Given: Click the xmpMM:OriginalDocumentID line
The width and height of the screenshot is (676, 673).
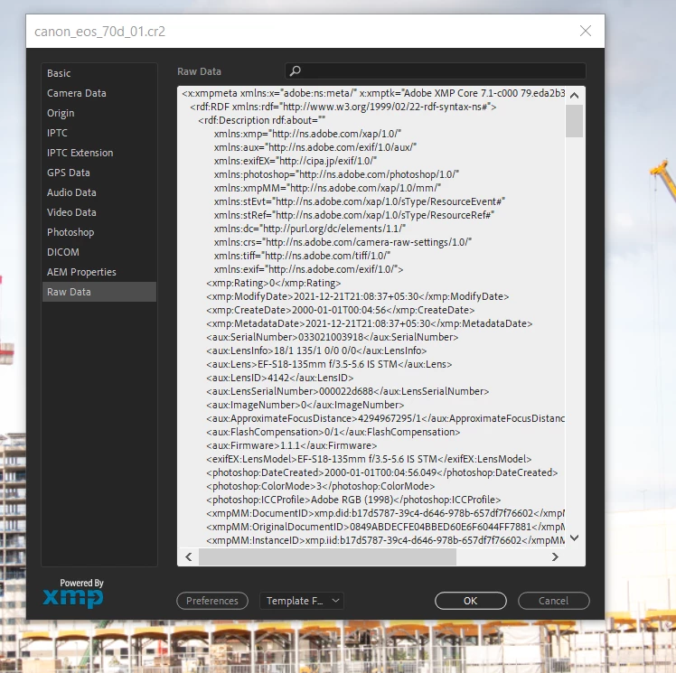Looking at the screenshot, I should tap(385, 527).
